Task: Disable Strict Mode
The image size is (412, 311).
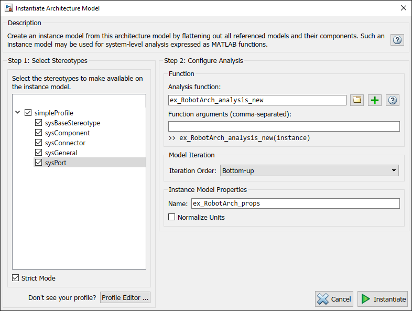Action: [x=15, y=278]
